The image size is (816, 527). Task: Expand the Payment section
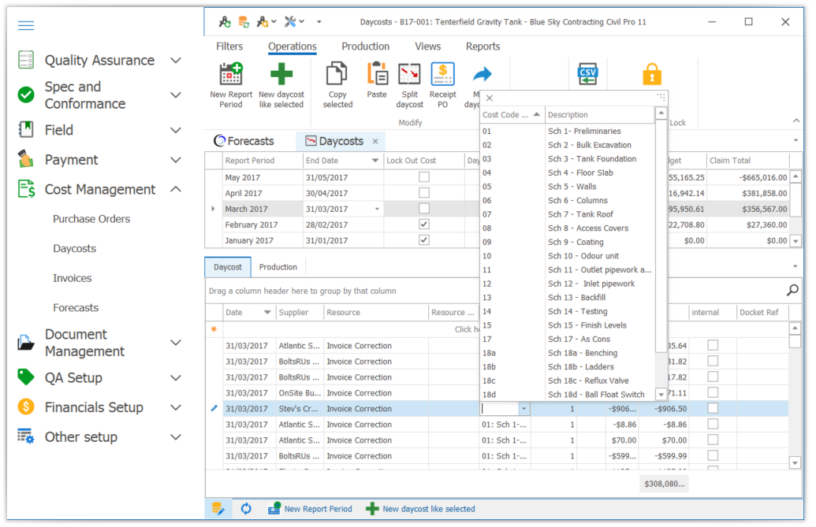coord(177,160)
